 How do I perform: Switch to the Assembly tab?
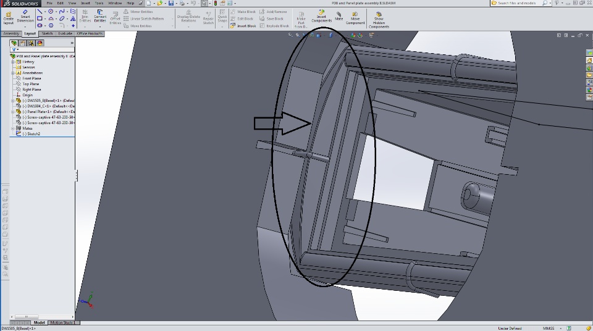[x=11, y=34]
